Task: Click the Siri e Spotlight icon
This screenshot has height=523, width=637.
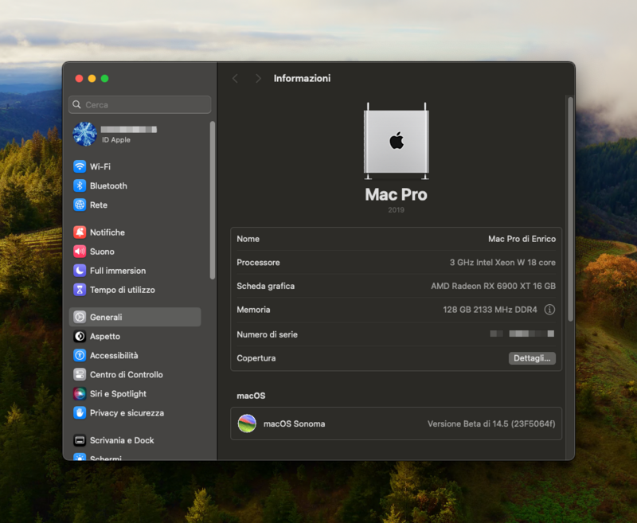Action: pyautogui.click(x=80, y=394)
